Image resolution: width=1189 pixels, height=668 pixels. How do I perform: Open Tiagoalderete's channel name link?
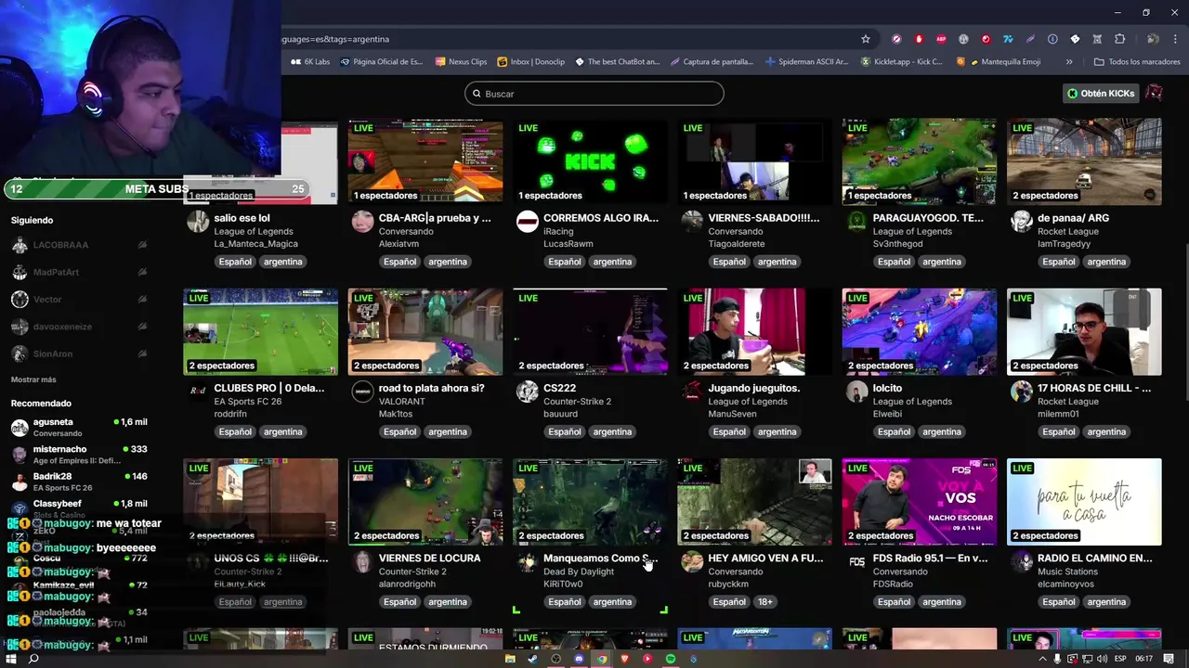(737, 244)
